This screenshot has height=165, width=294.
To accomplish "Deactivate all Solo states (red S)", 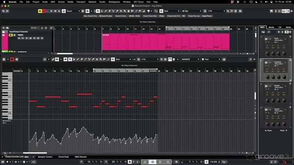I will click(x=44, y=11).
